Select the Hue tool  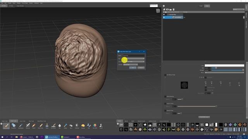(x=89, y=126)
